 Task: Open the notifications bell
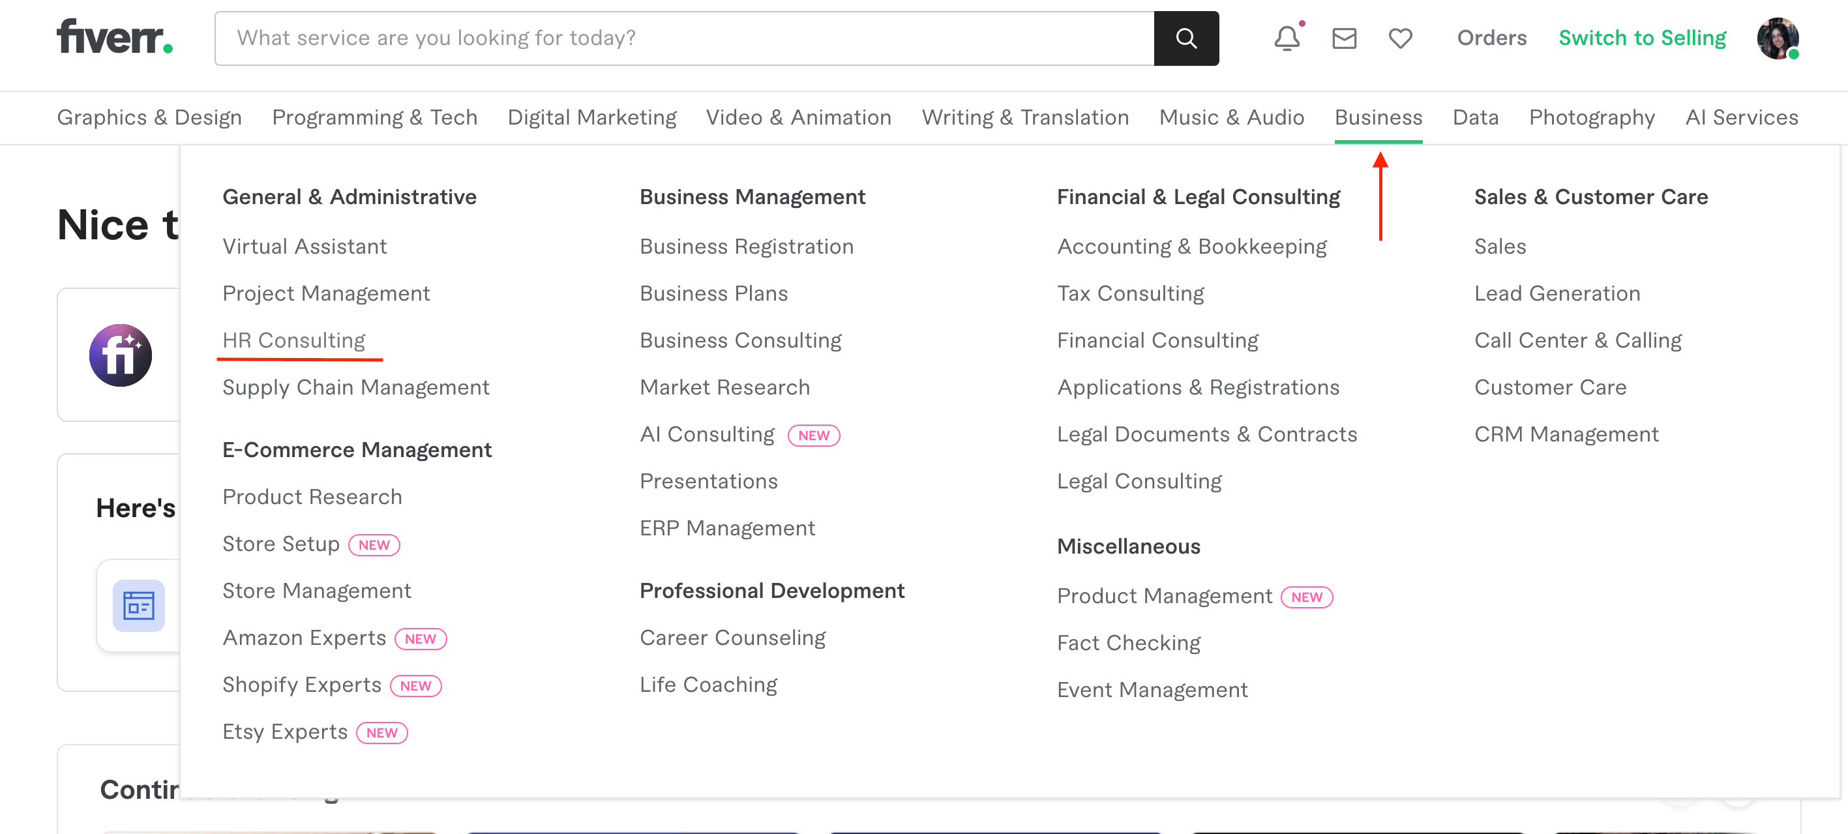1287,38
